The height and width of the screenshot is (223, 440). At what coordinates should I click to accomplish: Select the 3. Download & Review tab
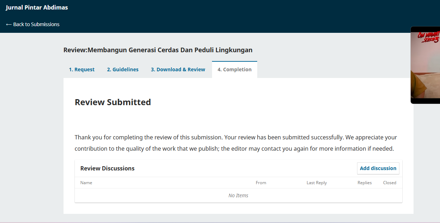pos(178,70)
